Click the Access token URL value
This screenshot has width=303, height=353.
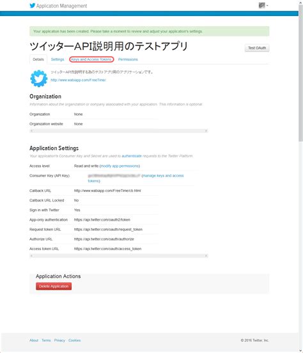(107, 249)
